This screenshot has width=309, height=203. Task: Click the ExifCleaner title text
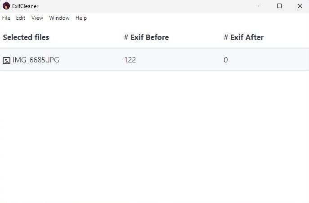(25, 6)
